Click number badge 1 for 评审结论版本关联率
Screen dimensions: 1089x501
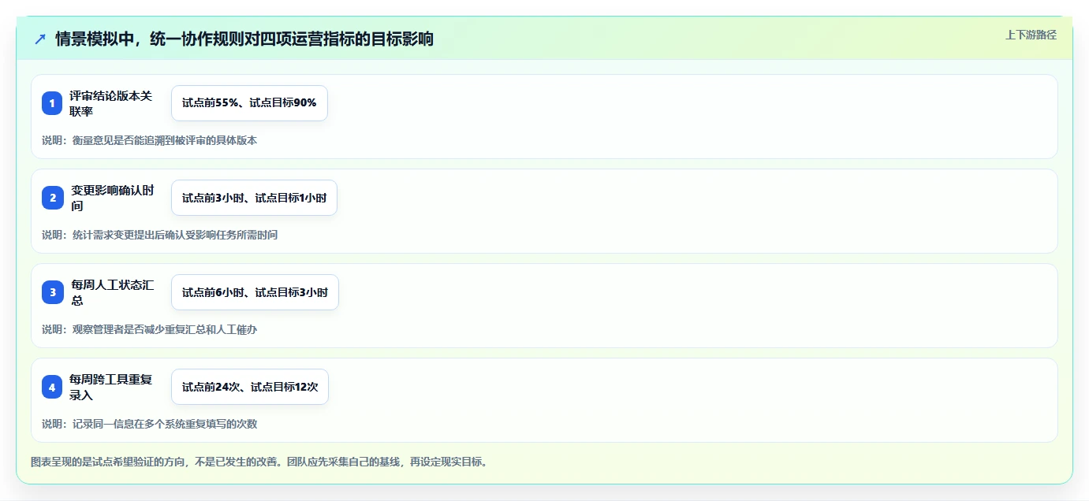(52, 103)
